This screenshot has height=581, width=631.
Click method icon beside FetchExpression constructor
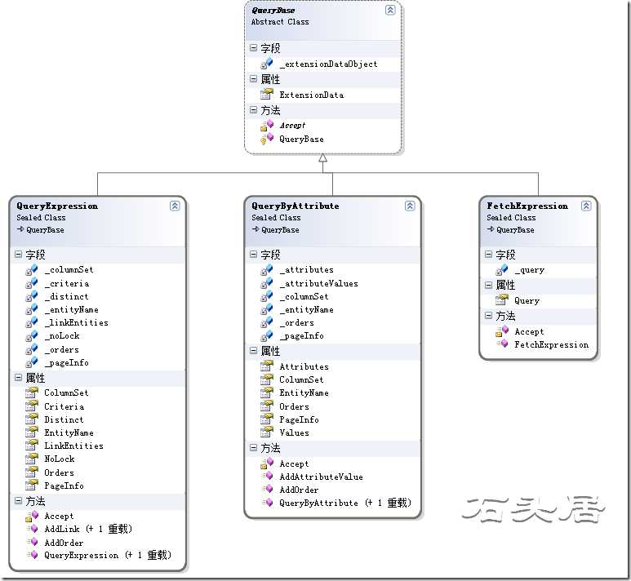tap(502, 344)
